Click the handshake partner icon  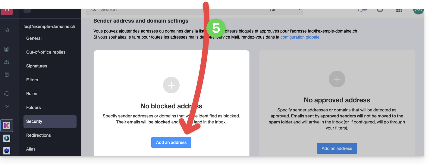(x=7, y=106)
